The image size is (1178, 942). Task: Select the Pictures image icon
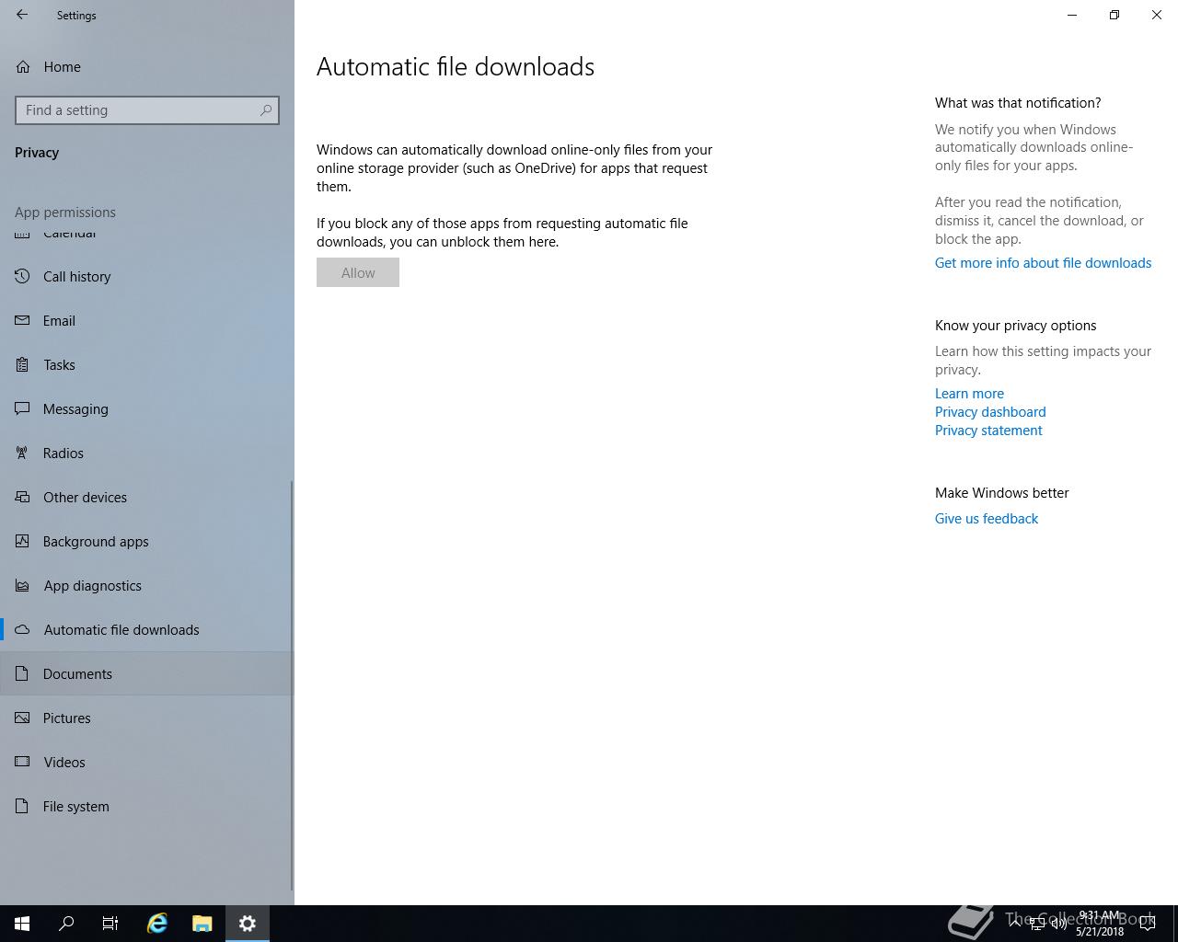click(x=23, y=718)
